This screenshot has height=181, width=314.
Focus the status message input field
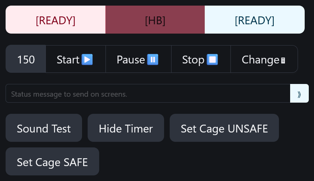pos(148,93)
